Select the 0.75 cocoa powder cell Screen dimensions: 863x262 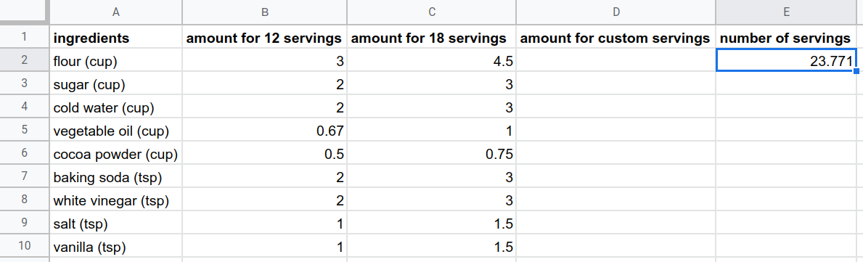[431, 154]
